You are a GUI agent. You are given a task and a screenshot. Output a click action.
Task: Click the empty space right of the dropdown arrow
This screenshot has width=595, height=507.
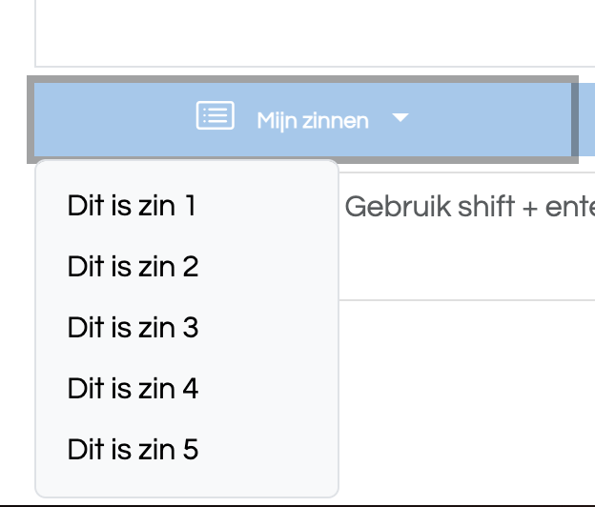pyautogui.click(x=489, y=119)
